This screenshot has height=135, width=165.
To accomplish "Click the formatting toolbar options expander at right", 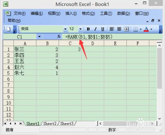I will tap(161, 29).
